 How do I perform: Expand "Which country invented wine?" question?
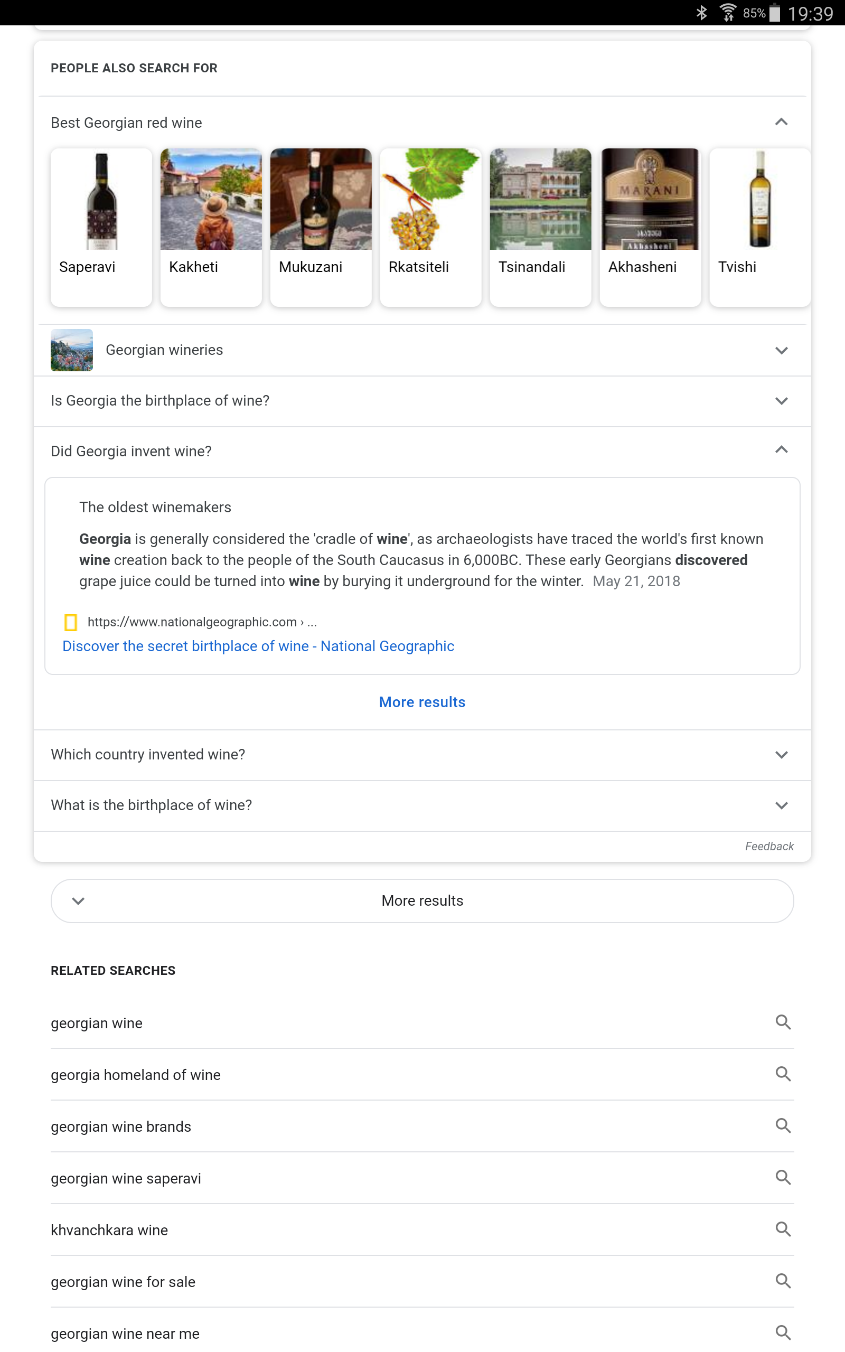tap(781, 755)
